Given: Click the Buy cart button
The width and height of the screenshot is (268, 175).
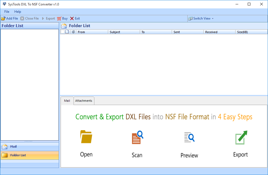Looking at the screenshot, I should [62, 18].
